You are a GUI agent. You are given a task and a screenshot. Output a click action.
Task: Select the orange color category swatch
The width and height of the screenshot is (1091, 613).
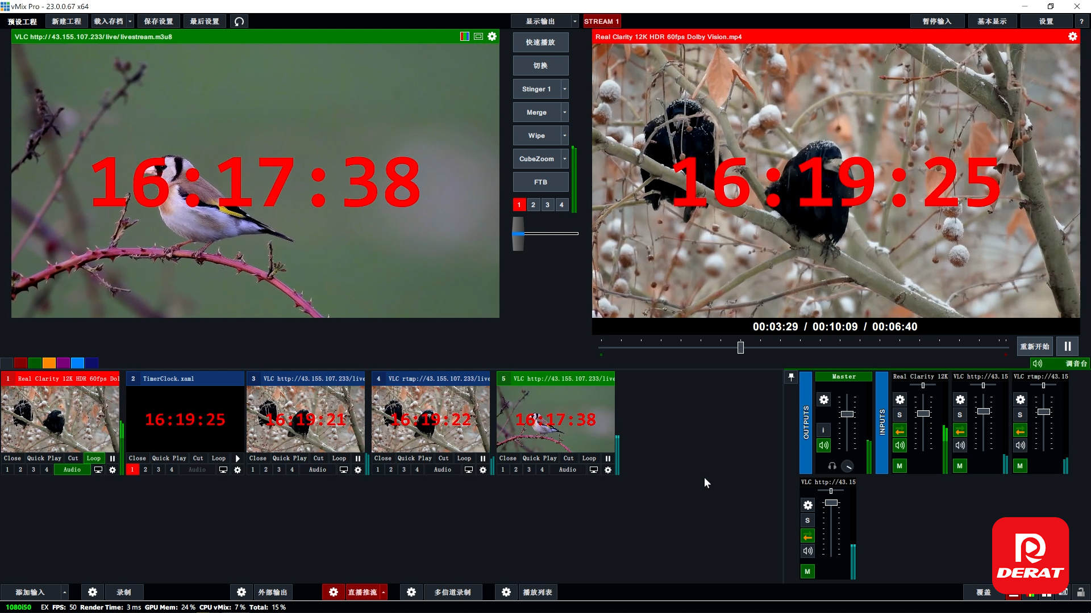tap(49, 363)
